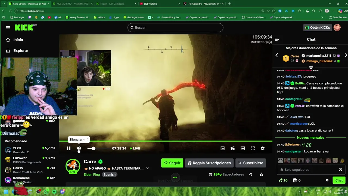Toggle theater mode in the player
The height and width of the screenshot is (196, 348).
(x=243, y=148)
